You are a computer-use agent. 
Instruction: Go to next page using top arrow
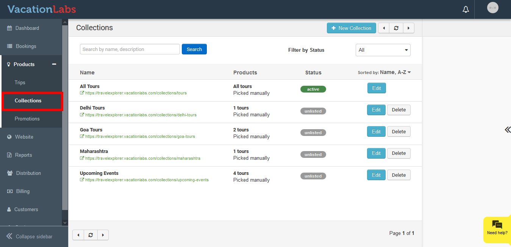click(x=408, y=28)
